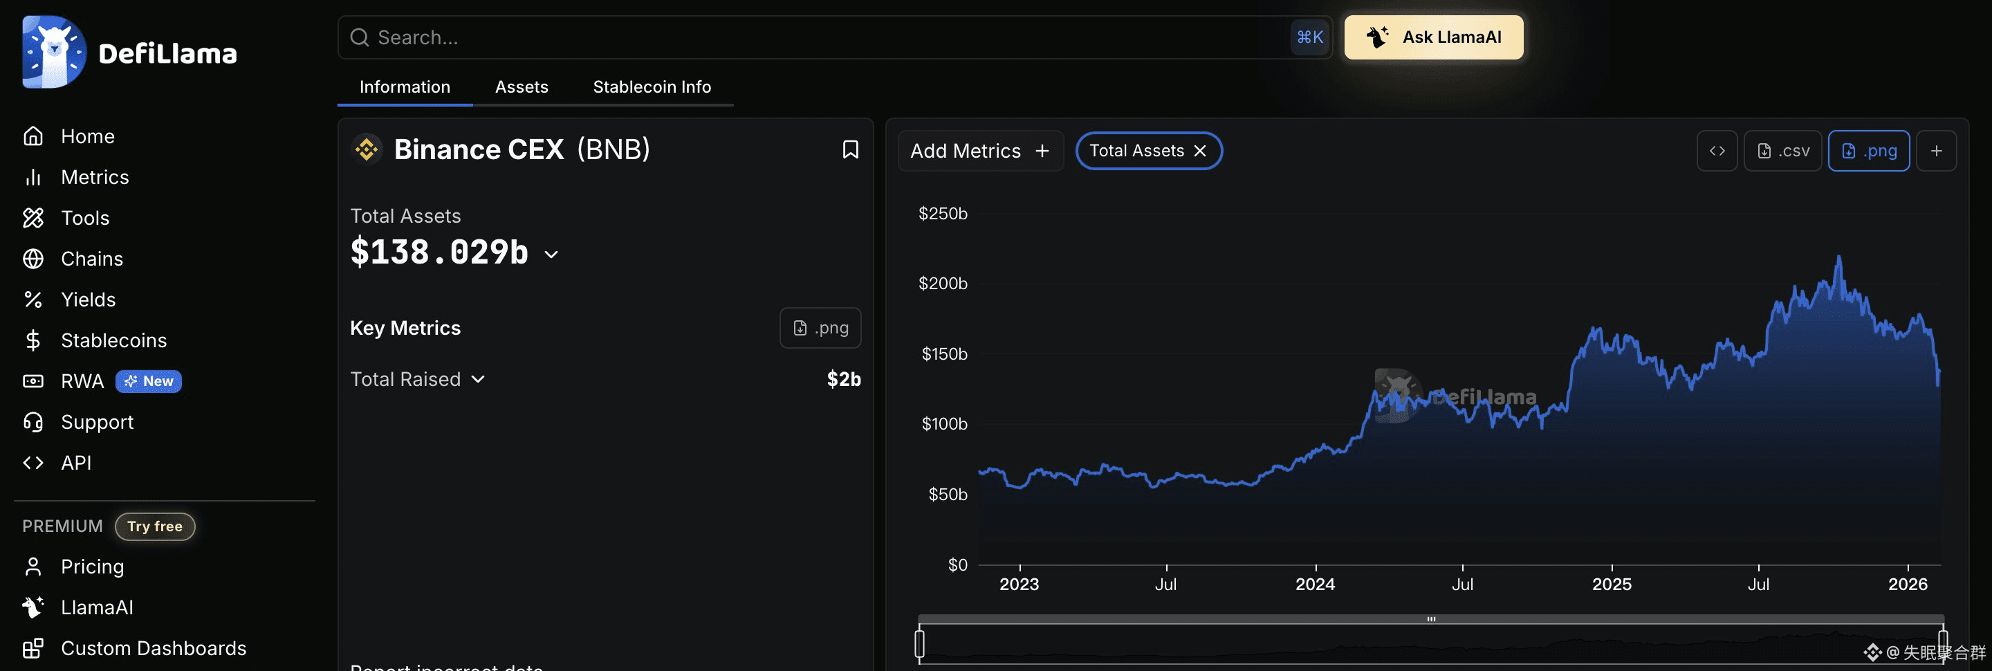This screenshot has width=1992, height=671.
Task: Open the Add Metrics dropdown
Action: point(981,151)
